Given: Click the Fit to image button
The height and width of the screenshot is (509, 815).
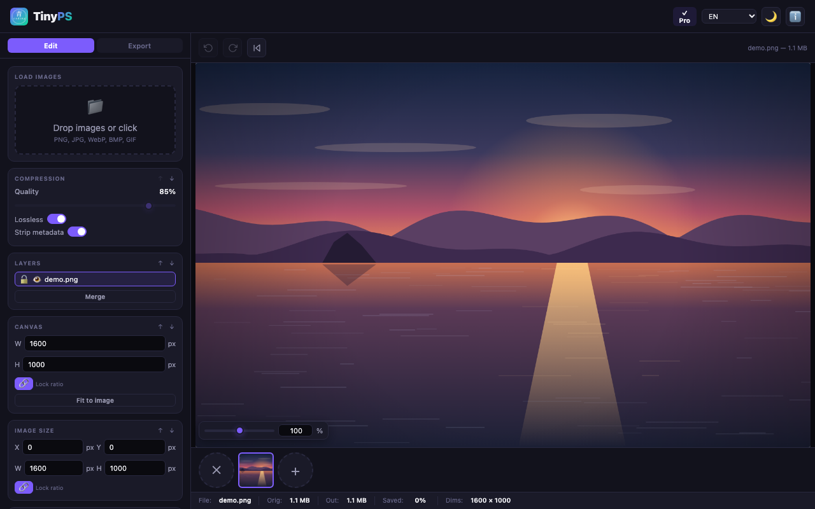Looking at the screenshot, I should [x=95, y=401].
